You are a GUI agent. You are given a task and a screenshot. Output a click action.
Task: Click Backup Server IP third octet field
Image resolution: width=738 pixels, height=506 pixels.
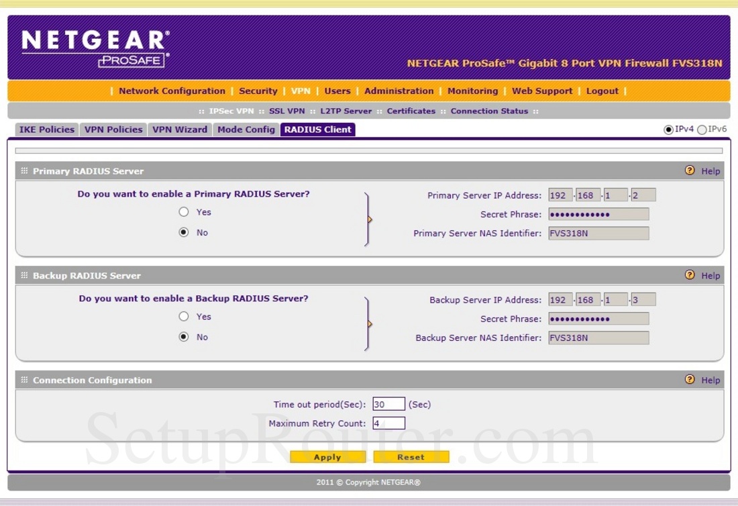616,299
